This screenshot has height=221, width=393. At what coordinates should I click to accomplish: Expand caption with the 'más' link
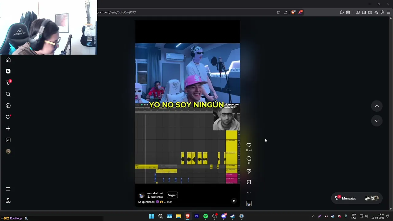tap(169, 202)
